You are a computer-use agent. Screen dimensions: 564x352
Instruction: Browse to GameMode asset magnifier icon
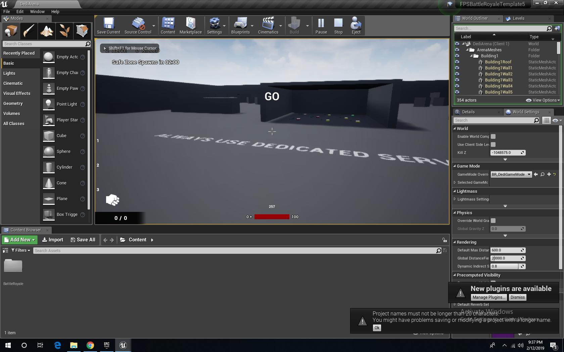point(542,174)
